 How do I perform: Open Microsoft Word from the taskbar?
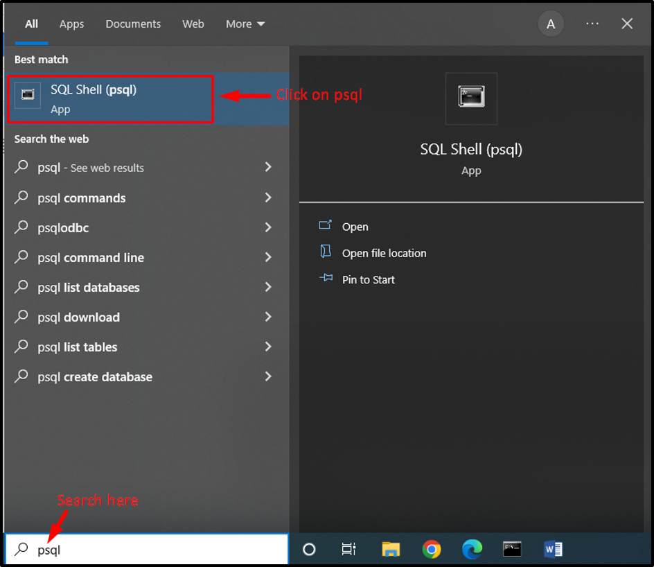(554, 549)
